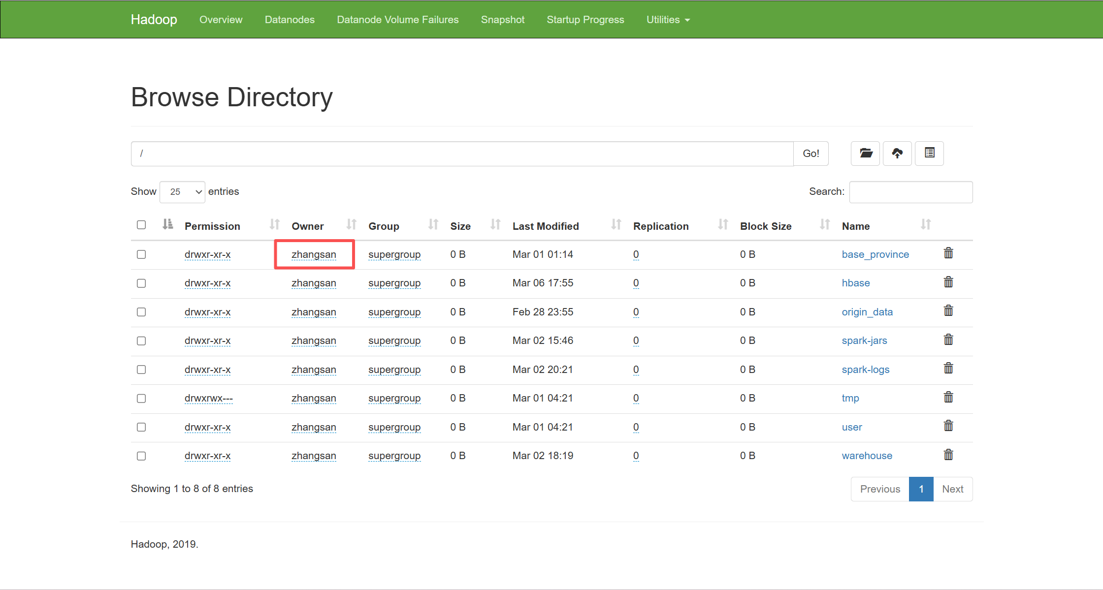The width and height of the screenshot is (1103, 590).
Task: Select the base_province row checkbox
Action: (141, 254)
